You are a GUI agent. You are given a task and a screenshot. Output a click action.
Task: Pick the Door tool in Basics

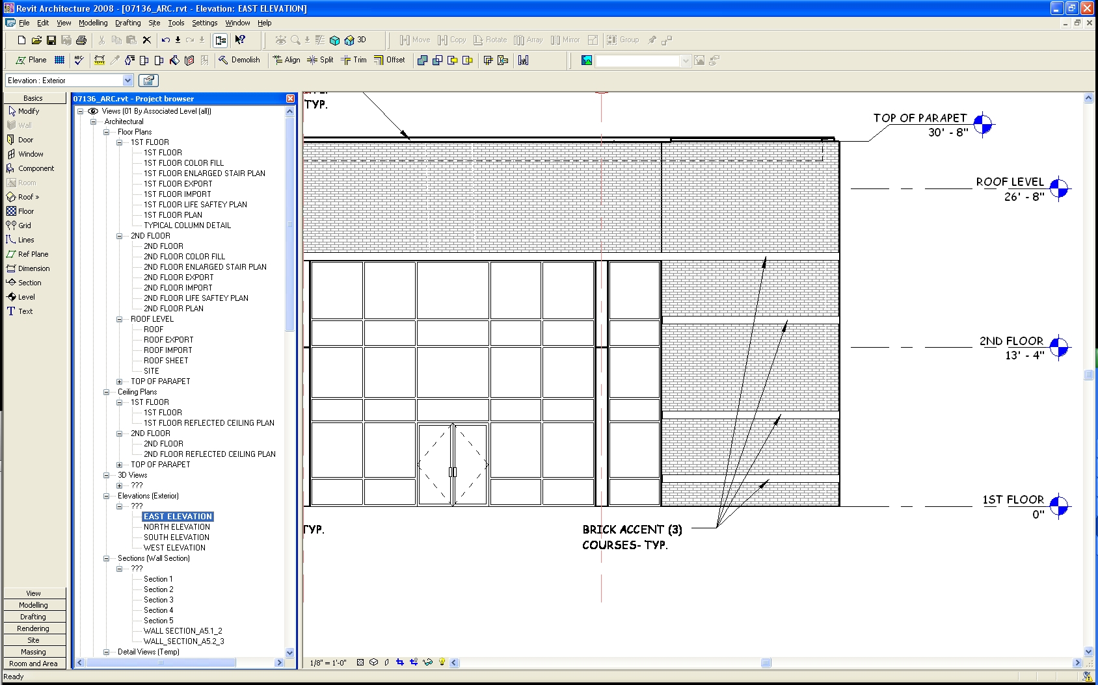tap(25, 140)
